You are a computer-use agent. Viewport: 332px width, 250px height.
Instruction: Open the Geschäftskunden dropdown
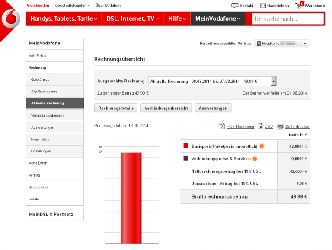pos(72,6)
